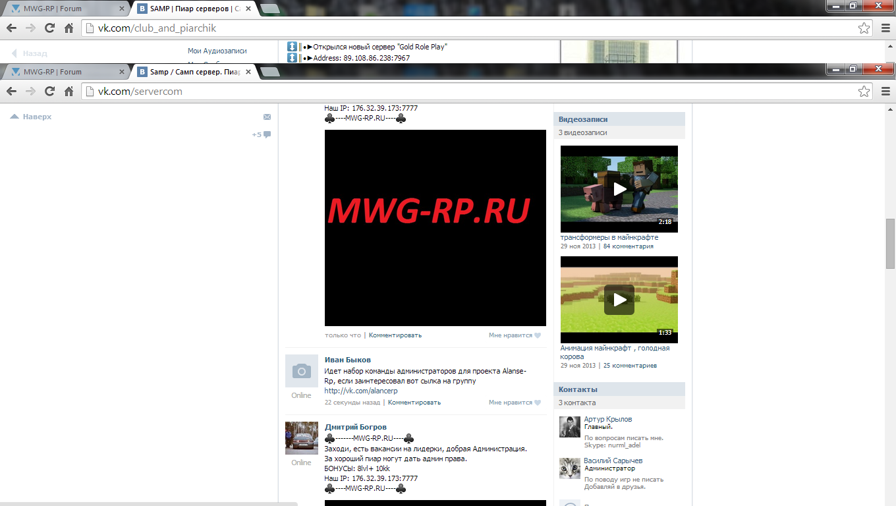The image size is (896, 506).
Task: Open Анимация майнкрафт , голодная корова title
Action: click(x=615, y=352)
